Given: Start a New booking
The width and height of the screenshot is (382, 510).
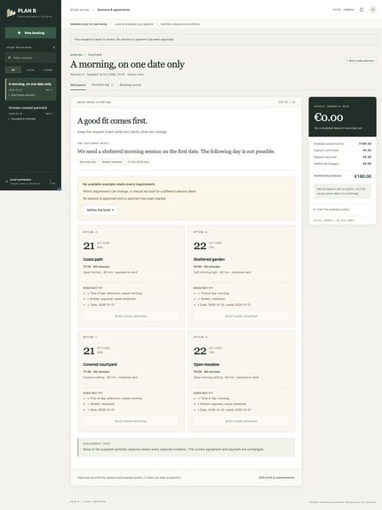Looking at the screenshot, I should 30,33.
